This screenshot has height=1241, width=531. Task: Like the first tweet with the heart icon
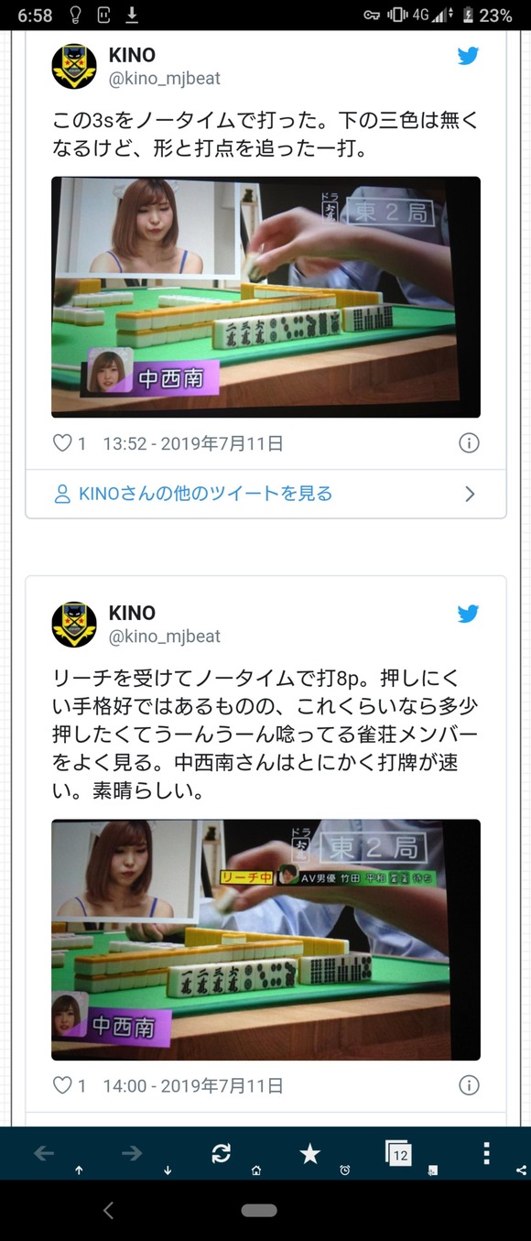coord(62,443)
